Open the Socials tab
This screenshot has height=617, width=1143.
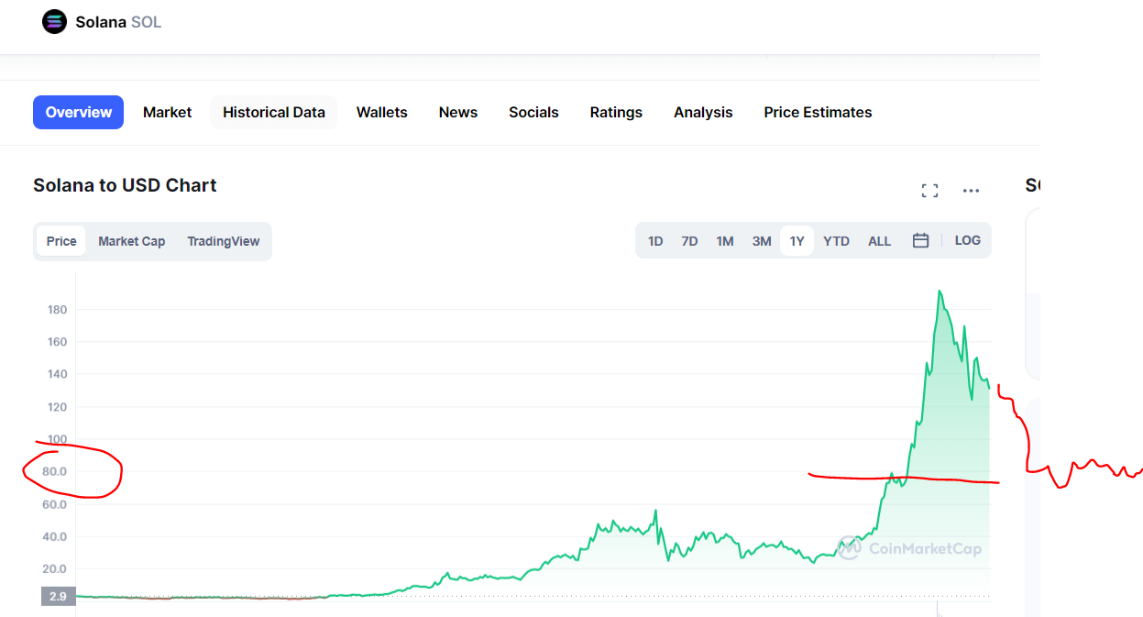pyautogui.click(x=533, y=112)
